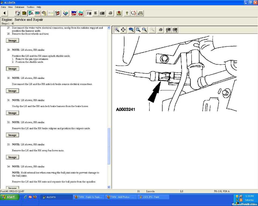Print the diagram from image toolbar

(160, 30)
